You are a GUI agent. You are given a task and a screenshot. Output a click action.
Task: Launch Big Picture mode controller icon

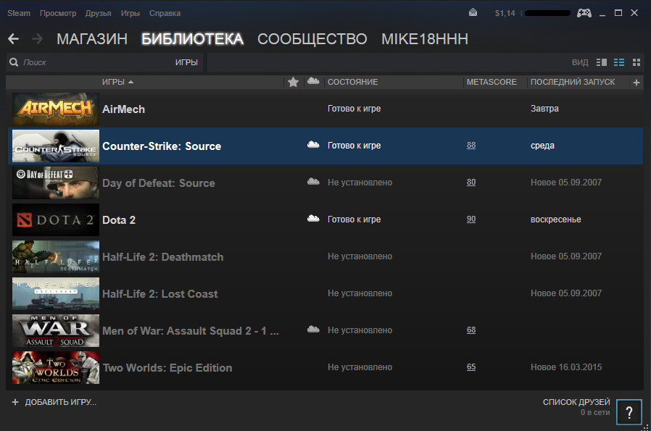pyautogui.click(x=584, y=13)
